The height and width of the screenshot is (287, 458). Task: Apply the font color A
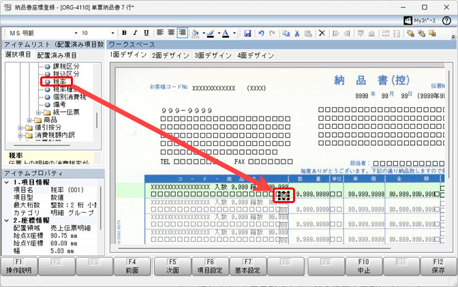[x=226, y=33]
